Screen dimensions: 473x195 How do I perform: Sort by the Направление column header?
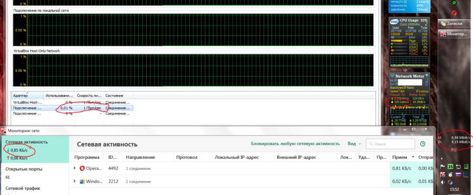pos(140,157)
